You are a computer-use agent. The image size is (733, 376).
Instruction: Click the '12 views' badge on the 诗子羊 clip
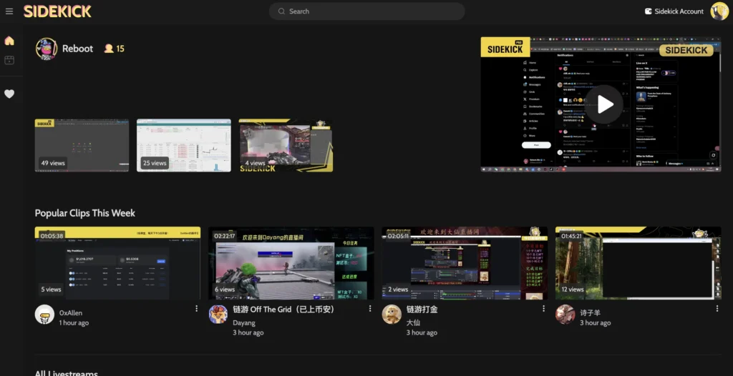click(573, 290)
